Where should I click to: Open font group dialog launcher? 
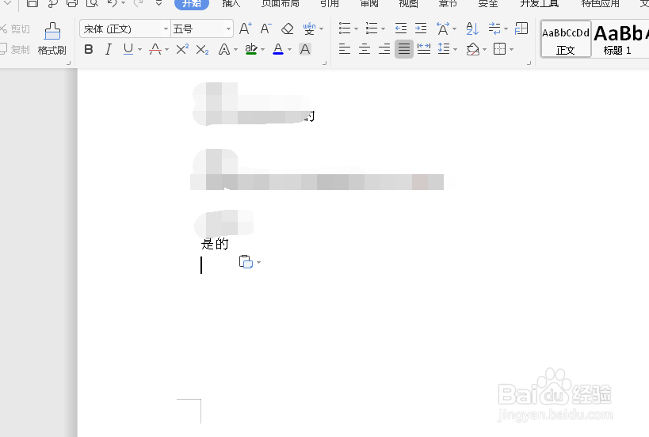point(324,63)
